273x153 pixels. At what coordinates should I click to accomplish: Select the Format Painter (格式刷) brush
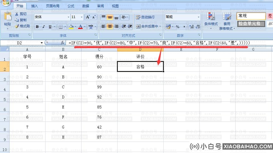pos(17,26)
